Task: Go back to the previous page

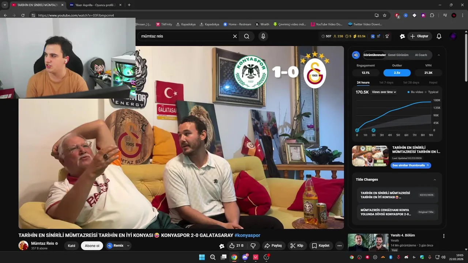Action: click(x=5, y=15)
